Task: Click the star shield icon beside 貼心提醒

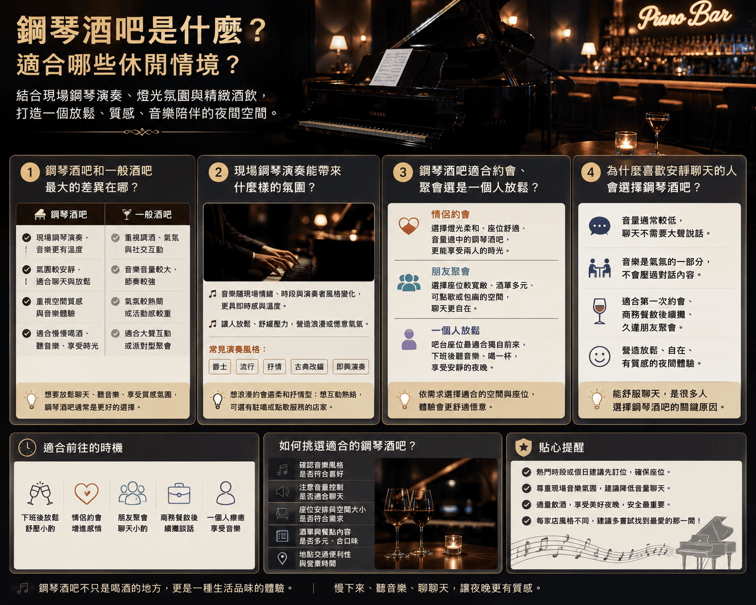Action: point(523,447)
